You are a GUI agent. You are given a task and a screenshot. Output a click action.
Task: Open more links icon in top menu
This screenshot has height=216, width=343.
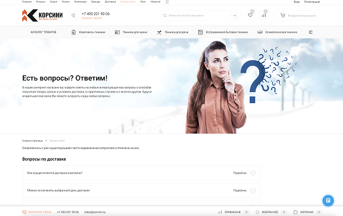[x=167, y=2]
